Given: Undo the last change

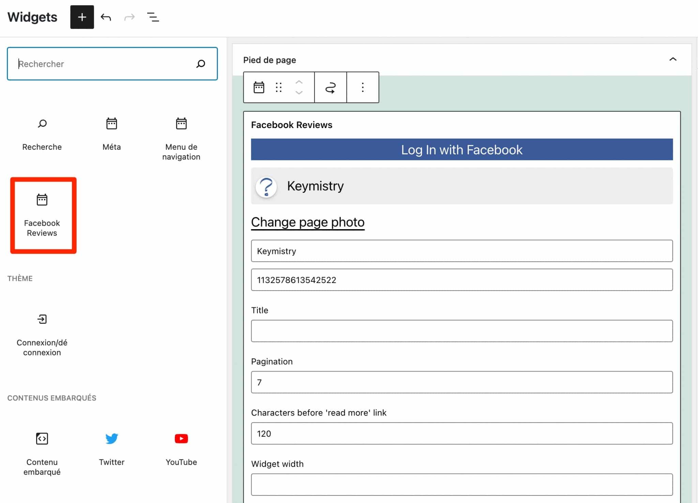Looking at the screenshot, I should [x=106, y=17].
